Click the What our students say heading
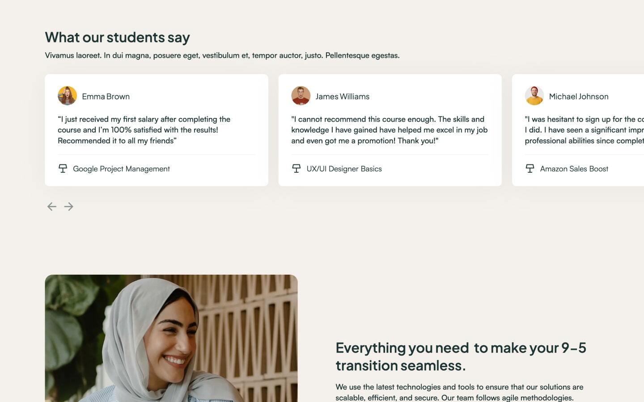Screen dimensions: 644x402 [x=117, y=38]
